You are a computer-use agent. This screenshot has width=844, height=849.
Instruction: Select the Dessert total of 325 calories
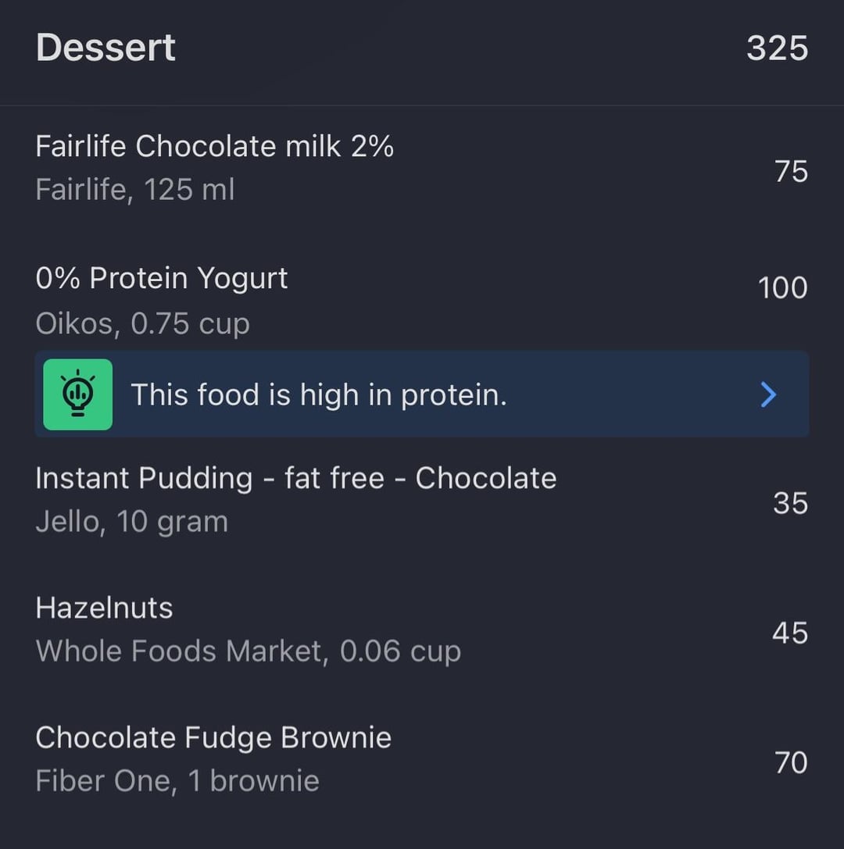[x=777, y=48]
